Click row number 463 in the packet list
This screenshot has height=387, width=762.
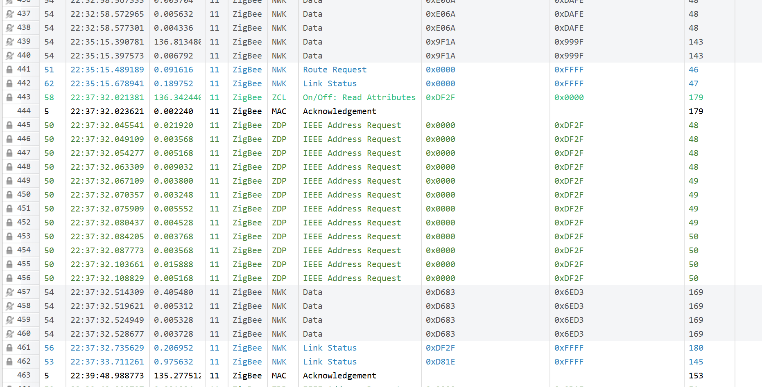24,376
